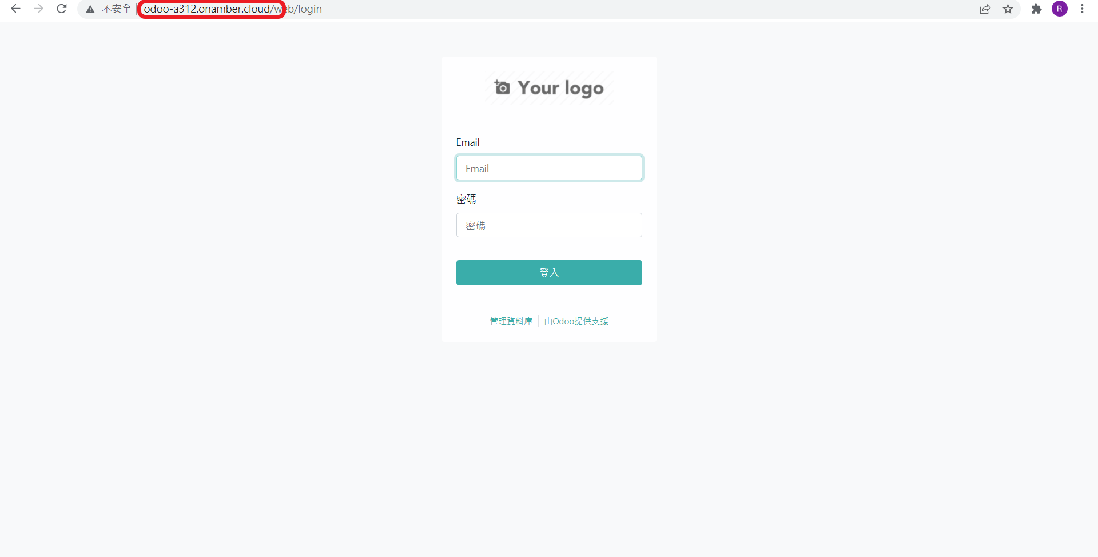Focus the 密碼 password input field

[549, 225]
